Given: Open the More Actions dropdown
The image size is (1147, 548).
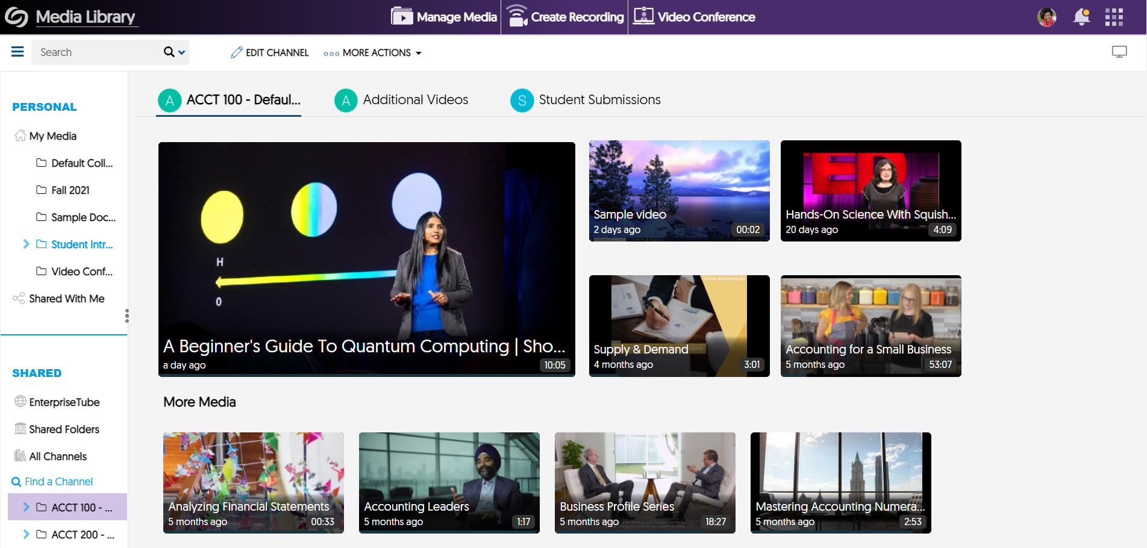Looking at the screenshot, I should (x=373, y=53).
